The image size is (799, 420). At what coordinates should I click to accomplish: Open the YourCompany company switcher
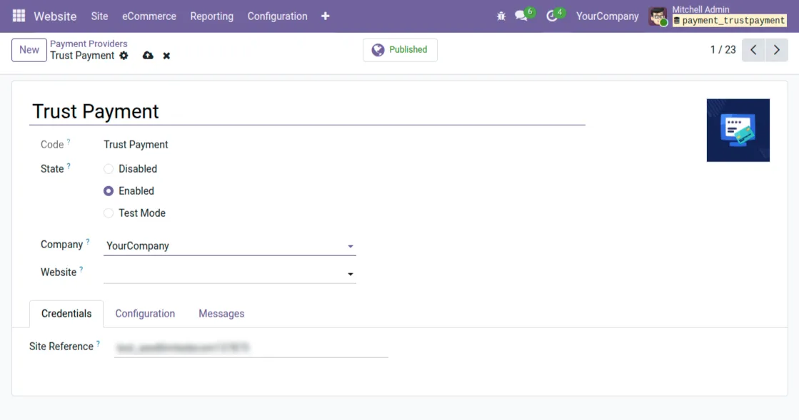coord(607,16)
